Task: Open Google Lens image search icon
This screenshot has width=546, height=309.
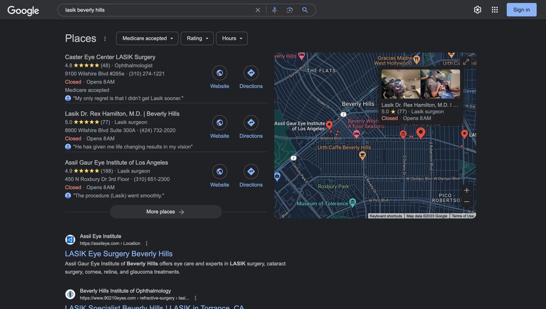Action: tap(290, 10)
